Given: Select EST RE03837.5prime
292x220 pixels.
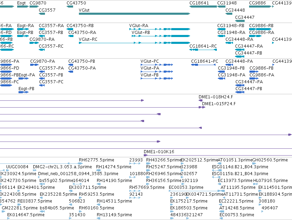Looking at the screenshot, I should point(19,205).
